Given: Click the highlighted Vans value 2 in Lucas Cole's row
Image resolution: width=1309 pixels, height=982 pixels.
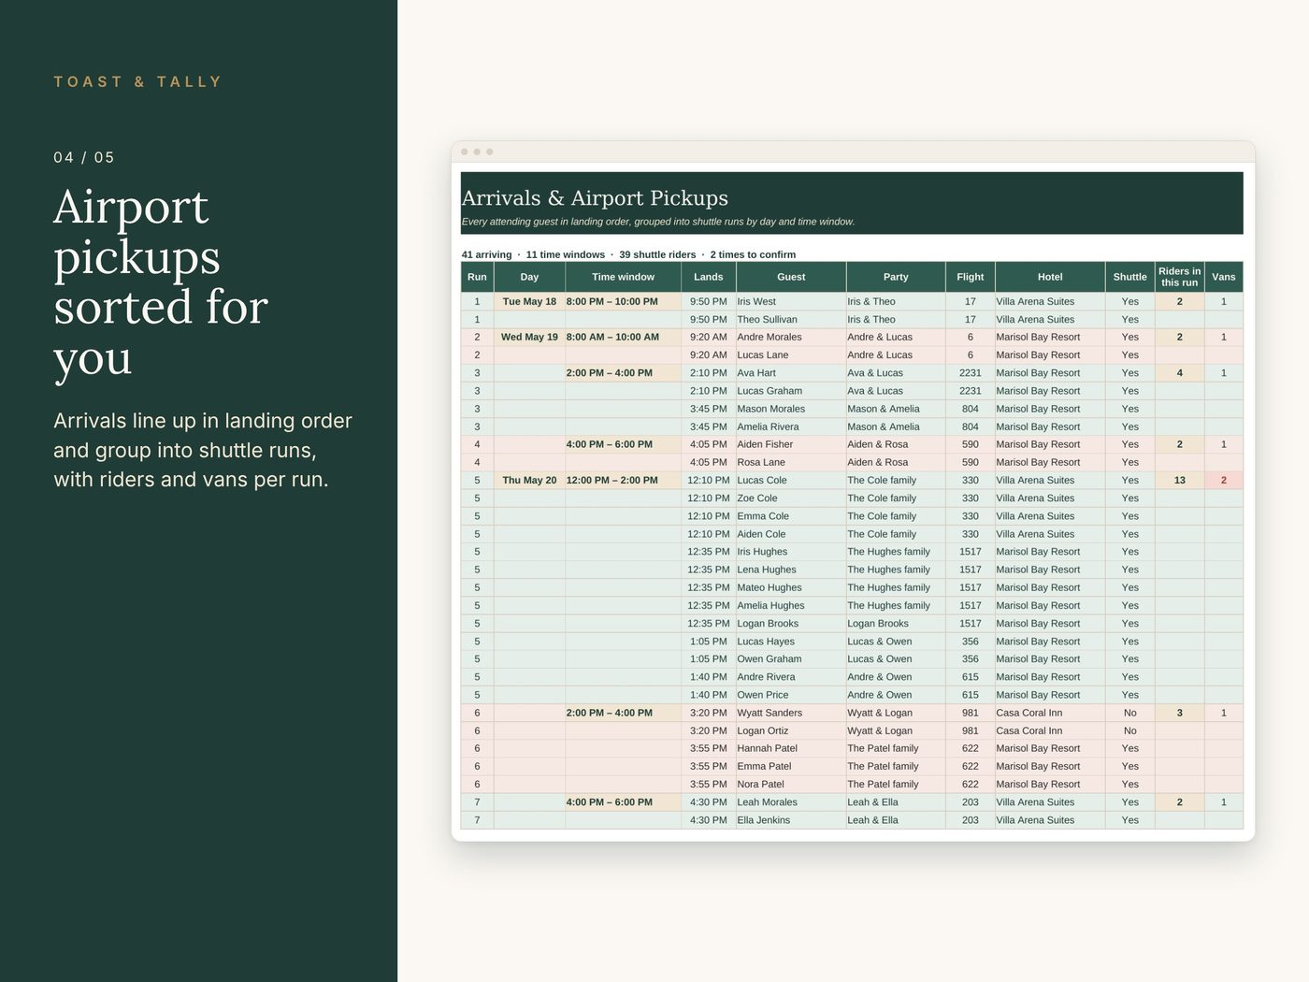Looking at the screenshot, I should (x=1224, y=481).
